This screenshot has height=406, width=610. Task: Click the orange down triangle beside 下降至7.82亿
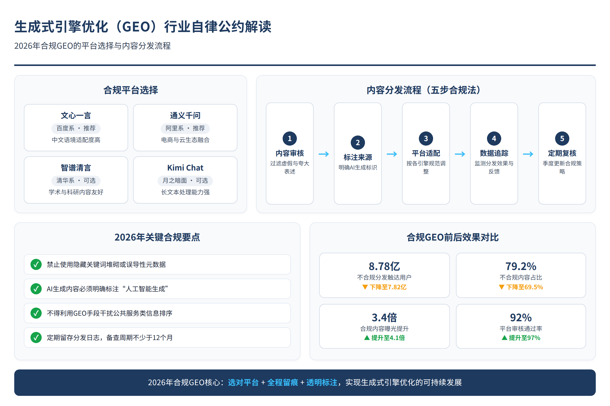pos(365,287)
